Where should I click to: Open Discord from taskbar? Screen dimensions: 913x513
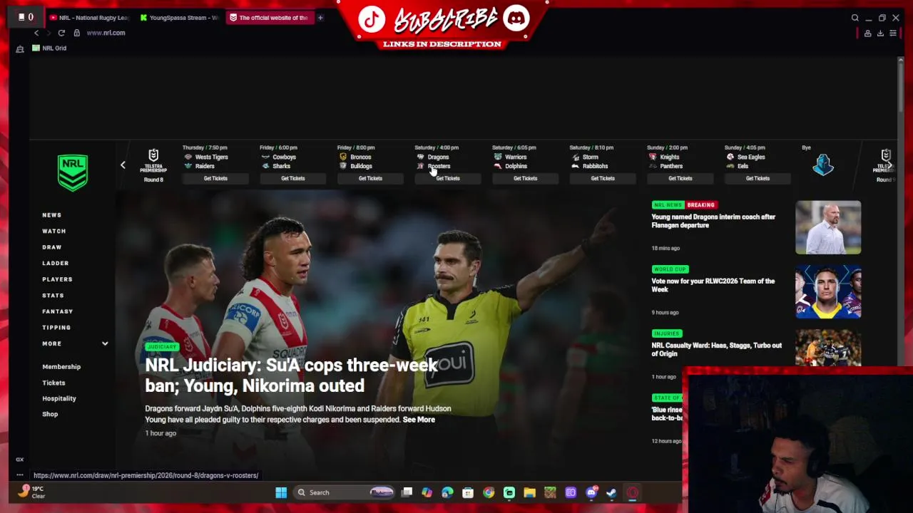point(591,492)
